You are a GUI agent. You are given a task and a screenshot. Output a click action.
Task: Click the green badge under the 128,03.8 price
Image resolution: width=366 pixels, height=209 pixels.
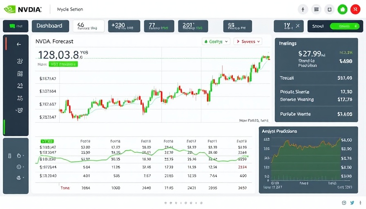(63, 64)
